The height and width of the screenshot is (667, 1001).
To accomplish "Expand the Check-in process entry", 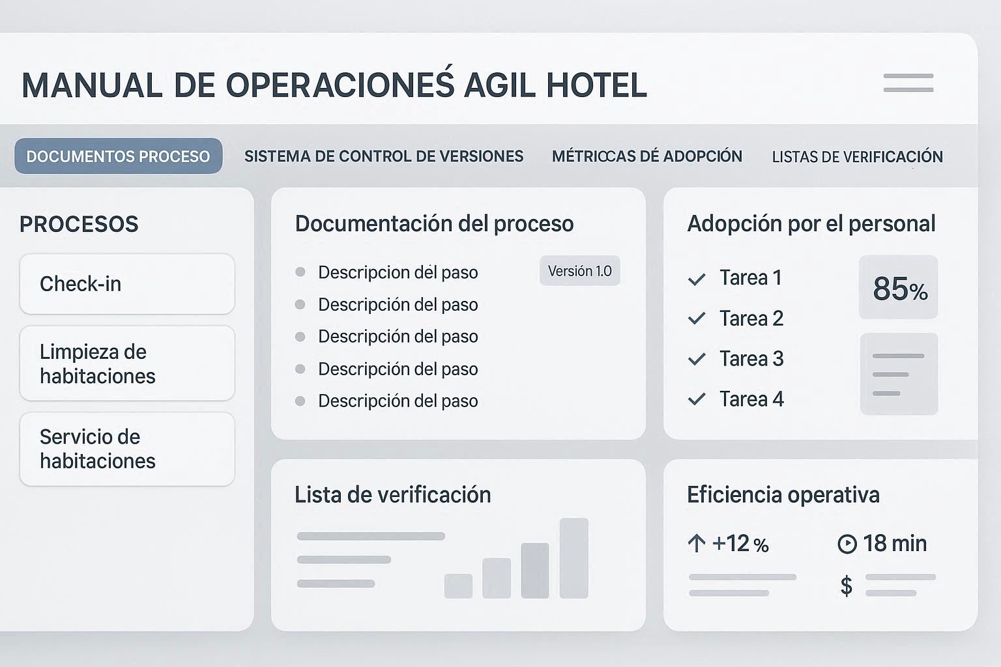I will 126,284.
